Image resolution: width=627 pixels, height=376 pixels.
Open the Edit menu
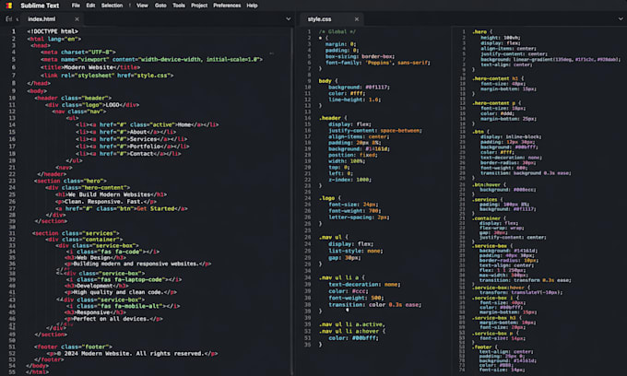tap(90, 6)
